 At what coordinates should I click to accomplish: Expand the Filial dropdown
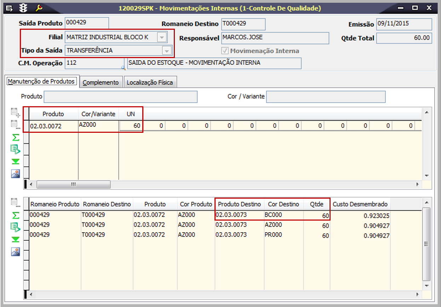[161, 37]
